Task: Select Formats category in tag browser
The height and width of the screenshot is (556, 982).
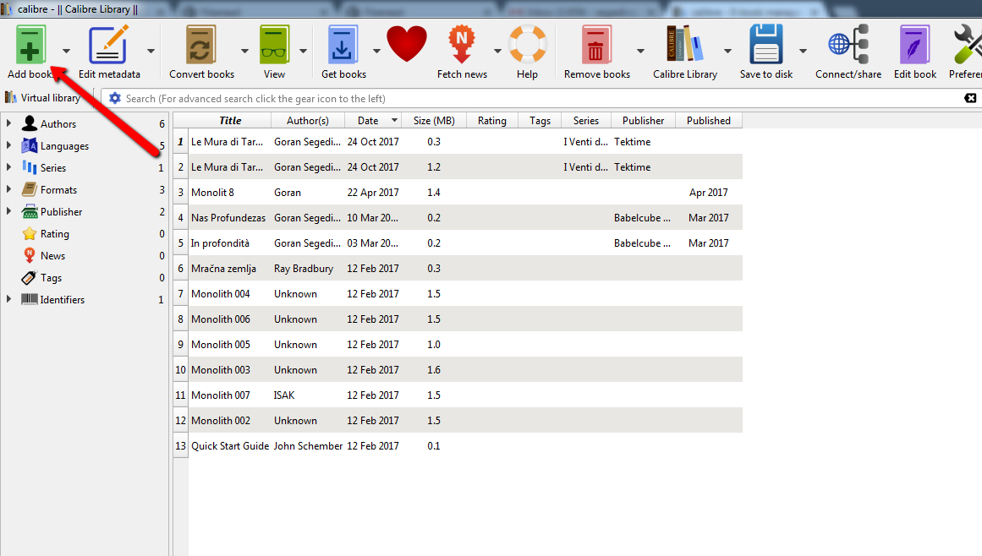Action: pyautogui.click(x=59, y=189)
